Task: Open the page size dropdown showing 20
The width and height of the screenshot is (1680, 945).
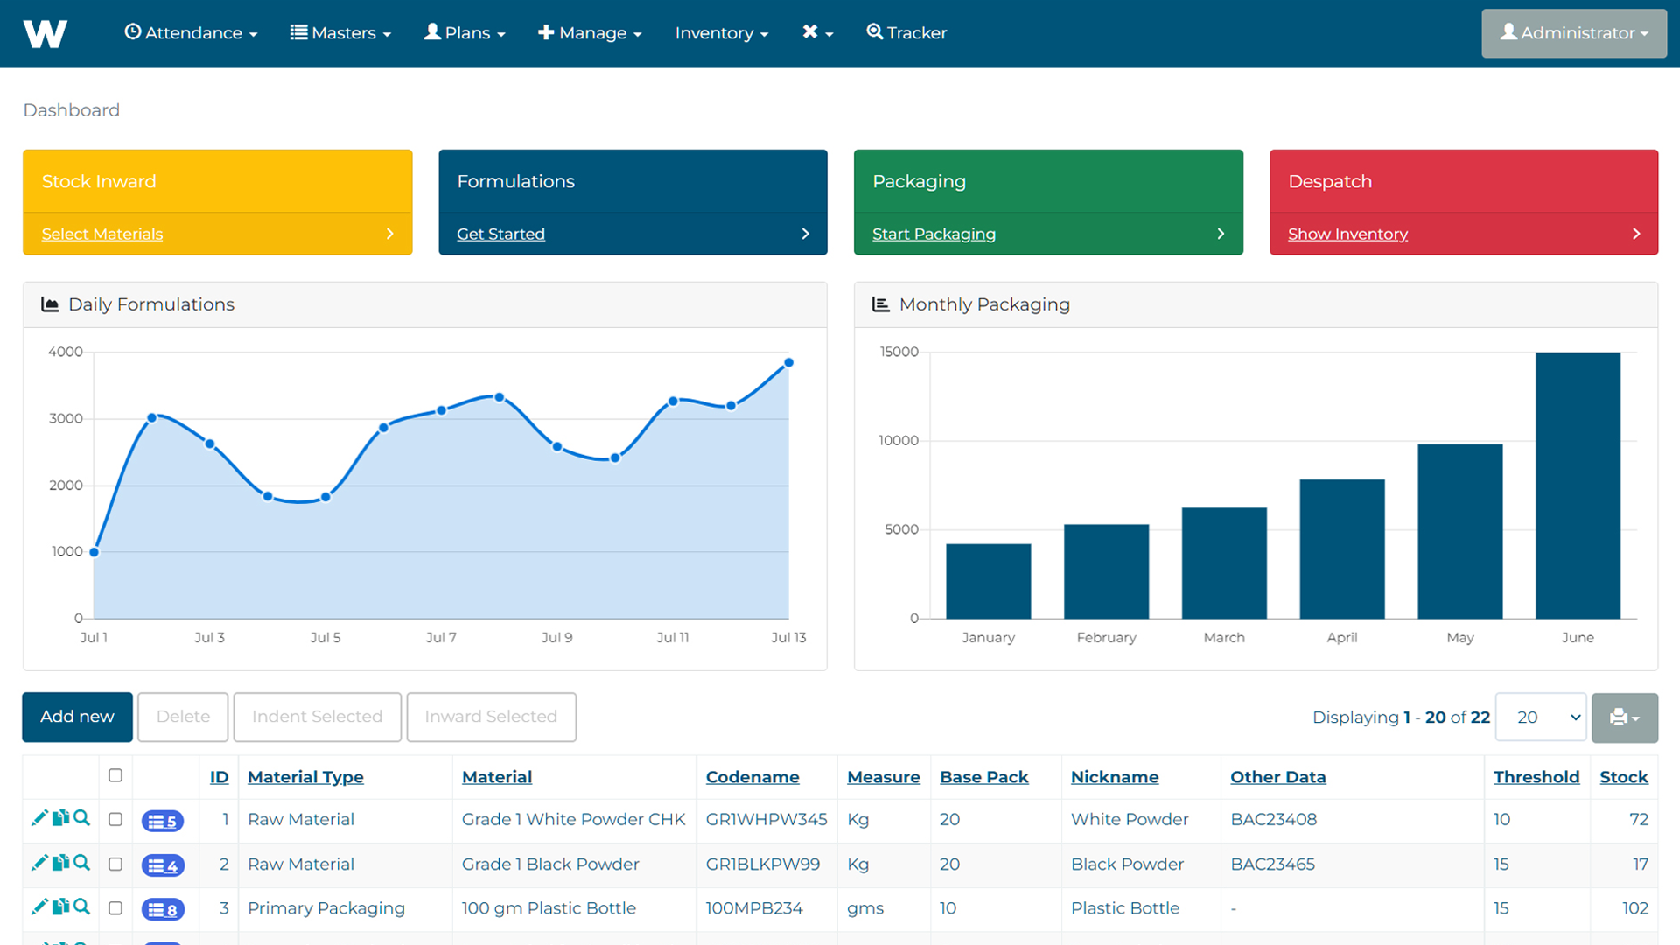Action: [1541, 717]
